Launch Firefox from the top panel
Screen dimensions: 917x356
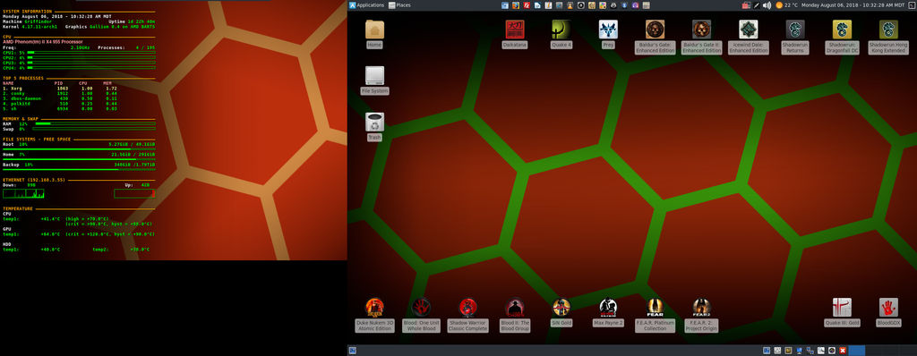[516, 5]
